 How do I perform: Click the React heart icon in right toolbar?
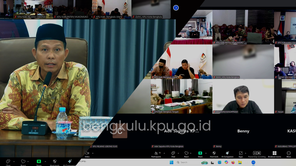[186, 154]
